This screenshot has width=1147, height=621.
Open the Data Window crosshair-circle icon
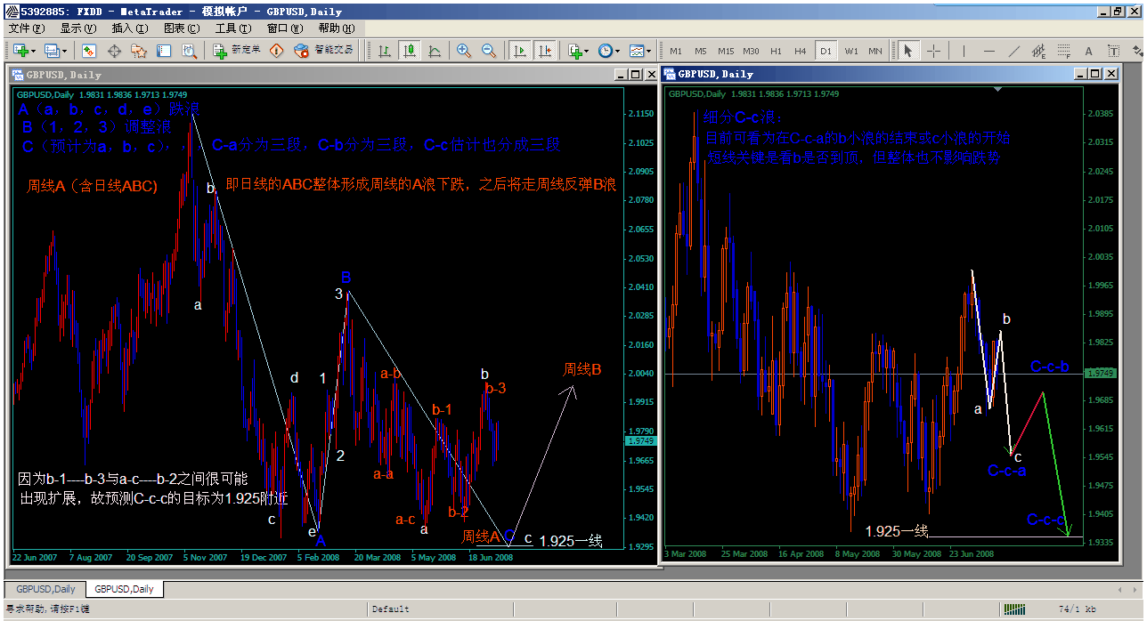pos(114,51)
